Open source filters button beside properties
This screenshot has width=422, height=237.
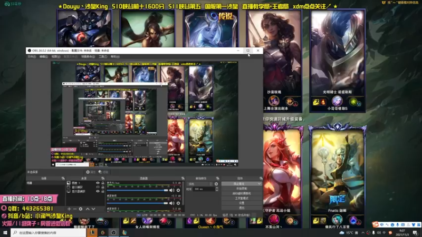pyautogui.click(x=103, y=172)
